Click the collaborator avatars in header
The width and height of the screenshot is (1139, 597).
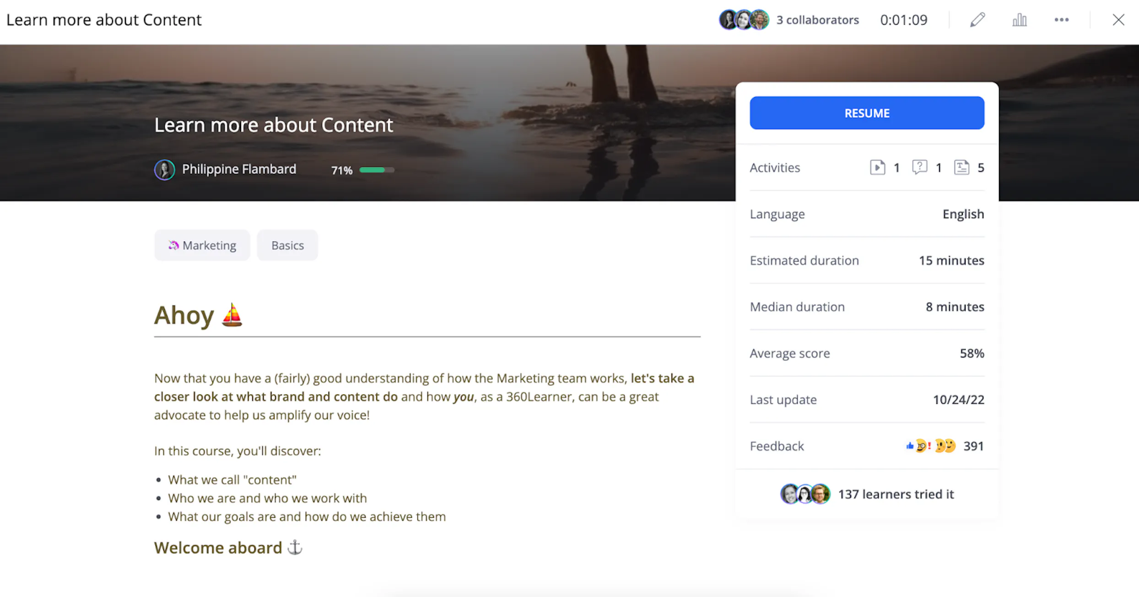point(744,20)
